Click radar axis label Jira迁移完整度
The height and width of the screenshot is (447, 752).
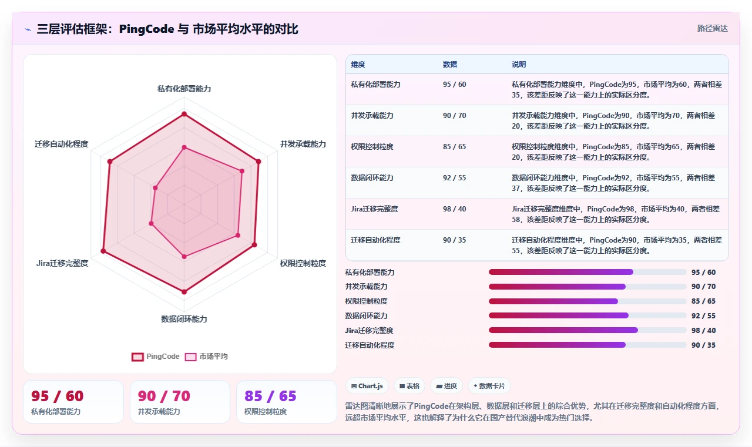point(62,263)
